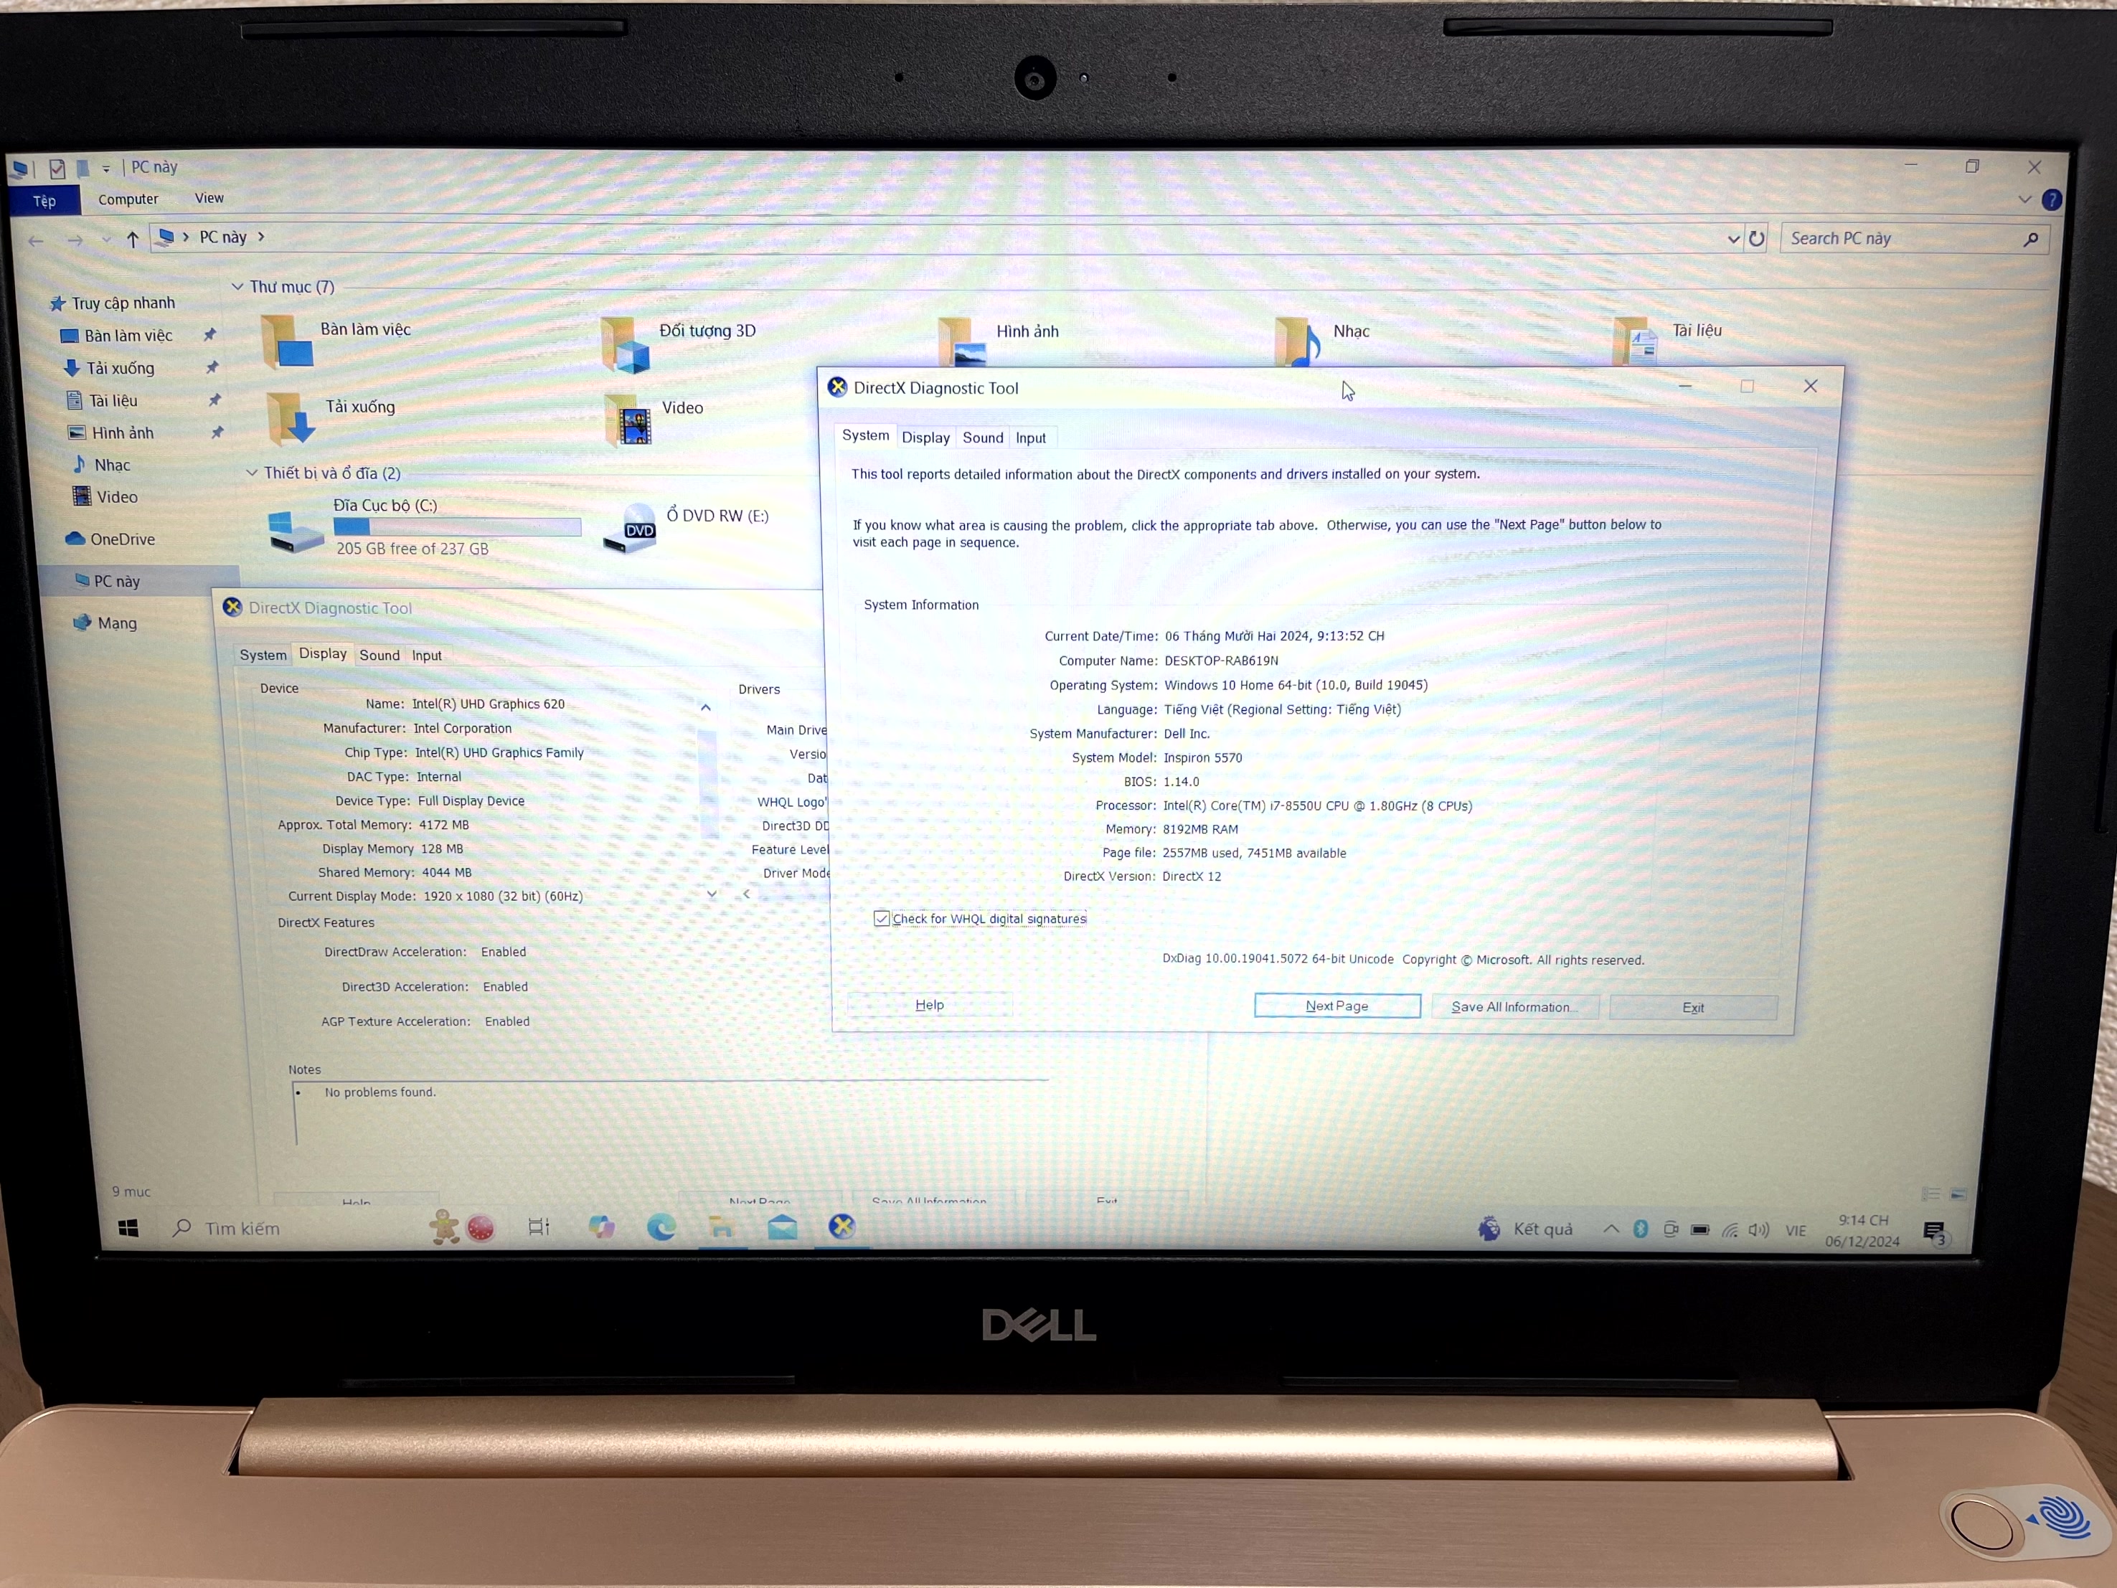
Task: Open File Explorer taskbar icon
Action: tap(722, 1227)
